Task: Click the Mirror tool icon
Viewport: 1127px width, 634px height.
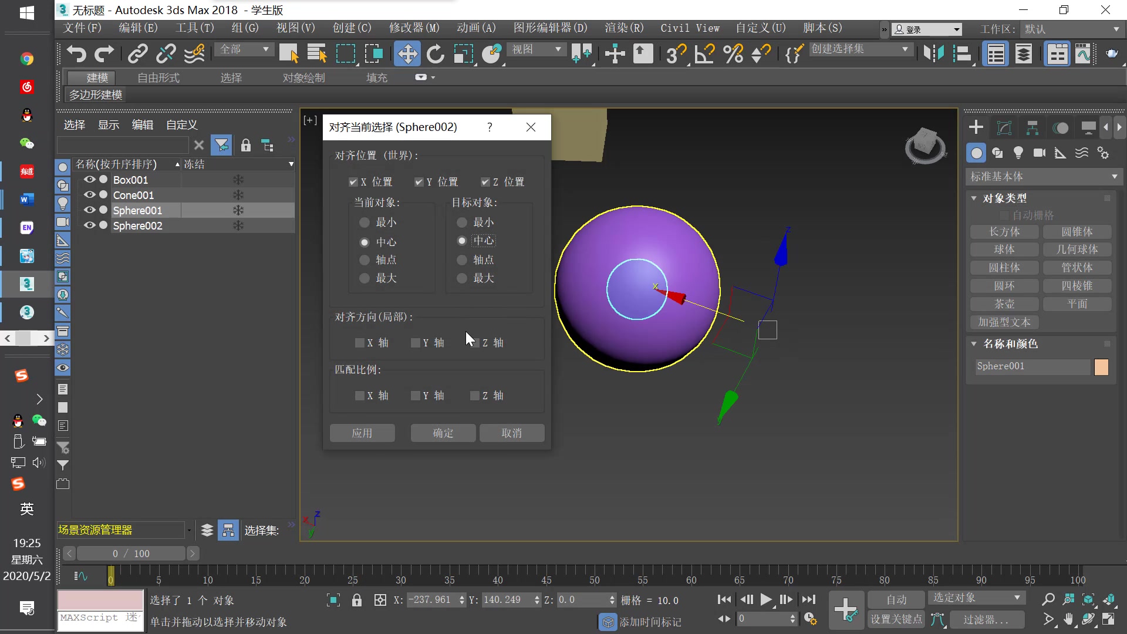Action: (933, 54)
